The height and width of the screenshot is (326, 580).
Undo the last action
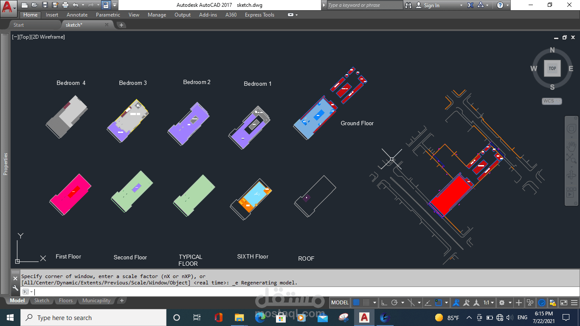[75, 5]
